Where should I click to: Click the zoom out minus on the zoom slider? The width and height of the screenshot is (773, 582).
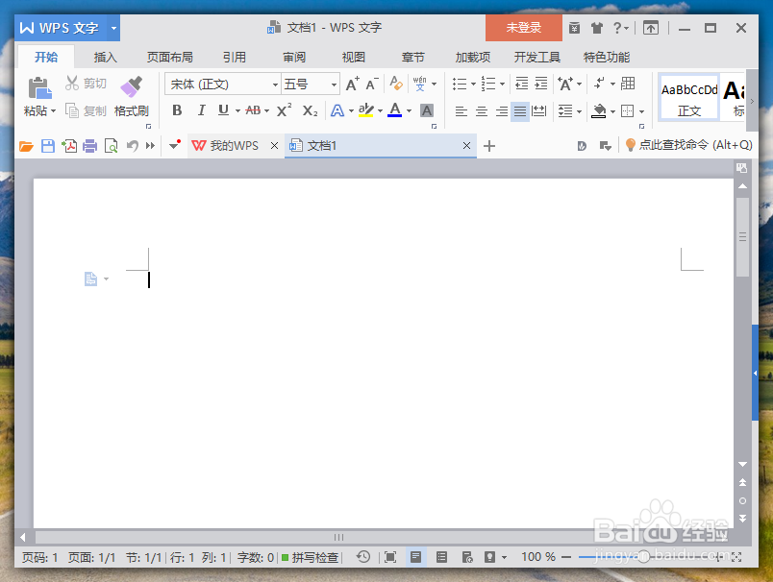click(x=566, y=557)
